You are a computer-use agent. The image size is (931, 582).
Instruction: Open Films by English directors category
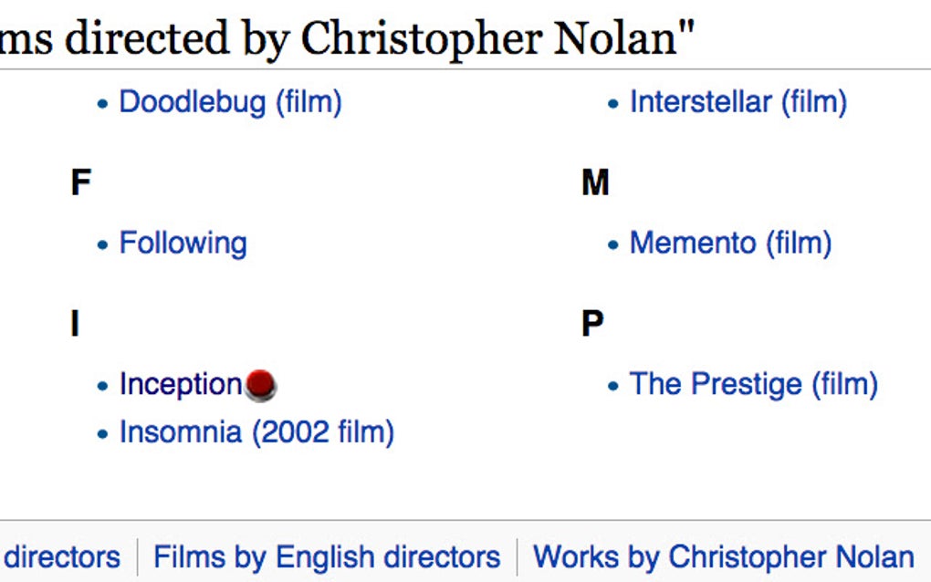[x=327, y=556]
